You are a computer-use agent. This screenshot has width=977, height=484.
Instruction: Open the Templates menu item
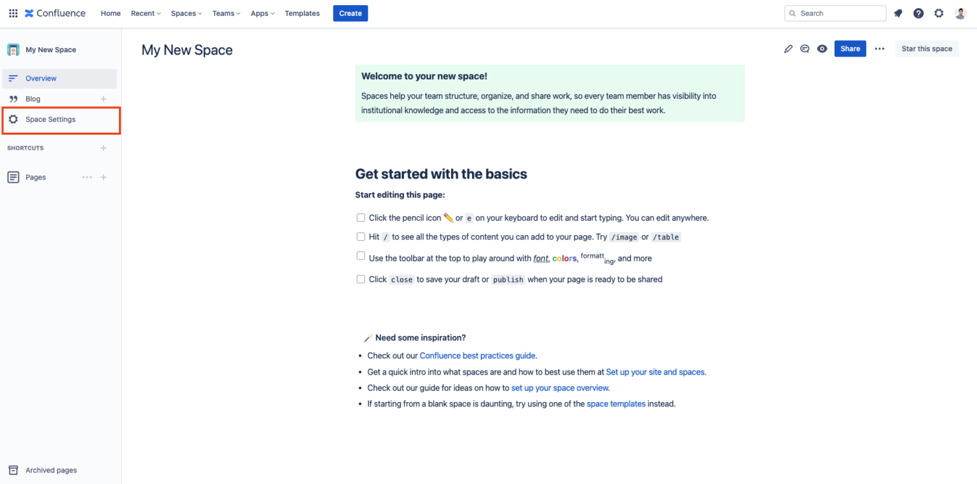click(302, 13)
